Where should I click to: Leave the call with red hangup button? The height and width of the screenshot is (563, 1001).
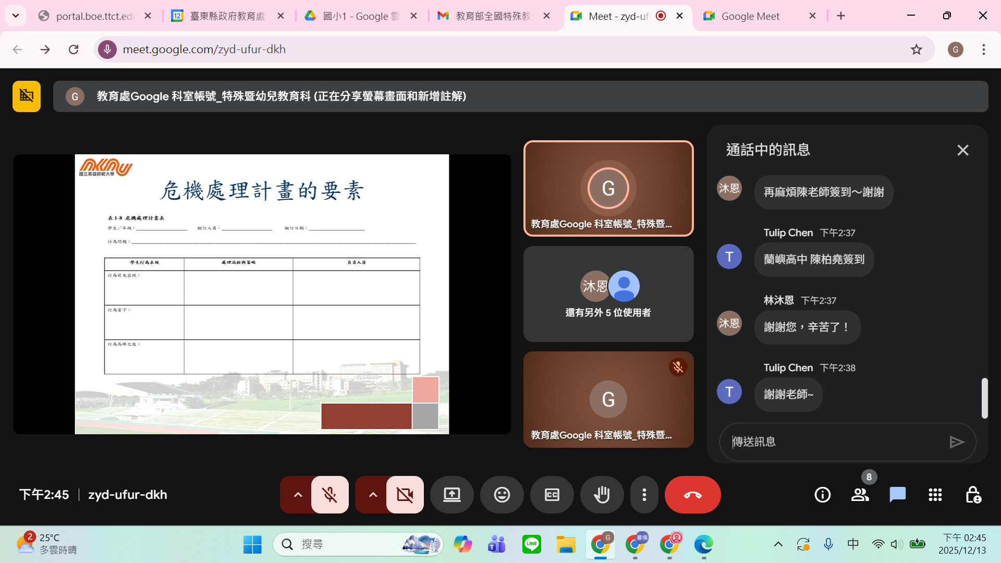692,495
